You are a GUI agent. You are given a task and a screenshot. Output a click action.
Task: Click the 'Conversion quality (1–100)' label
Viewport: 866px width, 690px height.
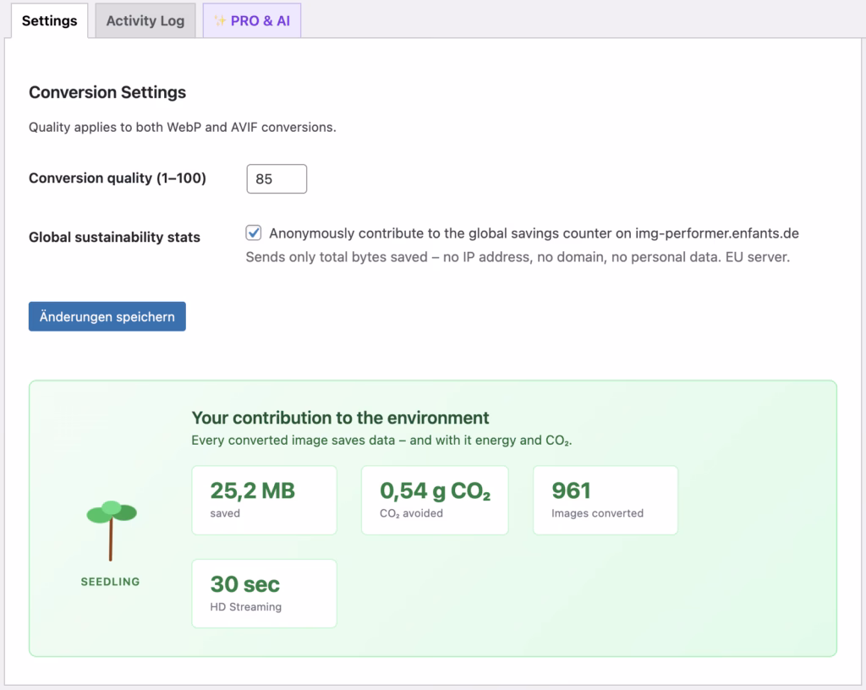117,178
